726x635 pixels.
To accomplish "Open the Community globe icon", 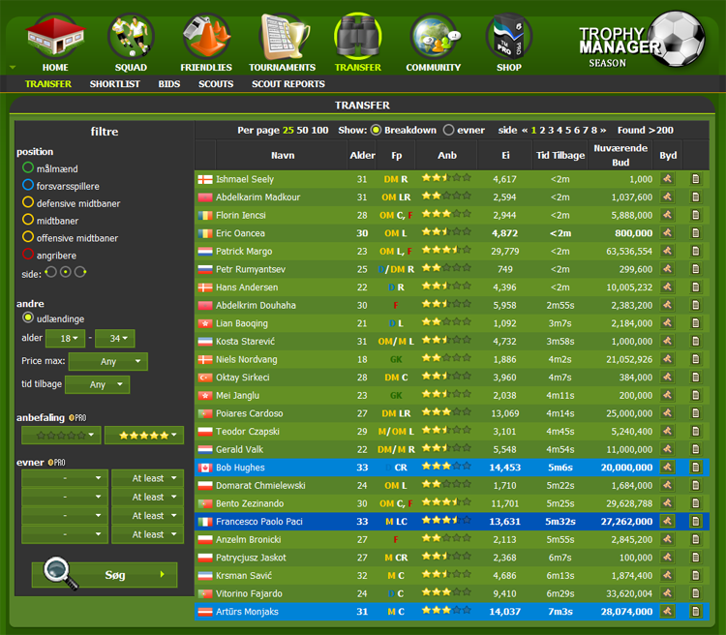I will coord(433,38).
